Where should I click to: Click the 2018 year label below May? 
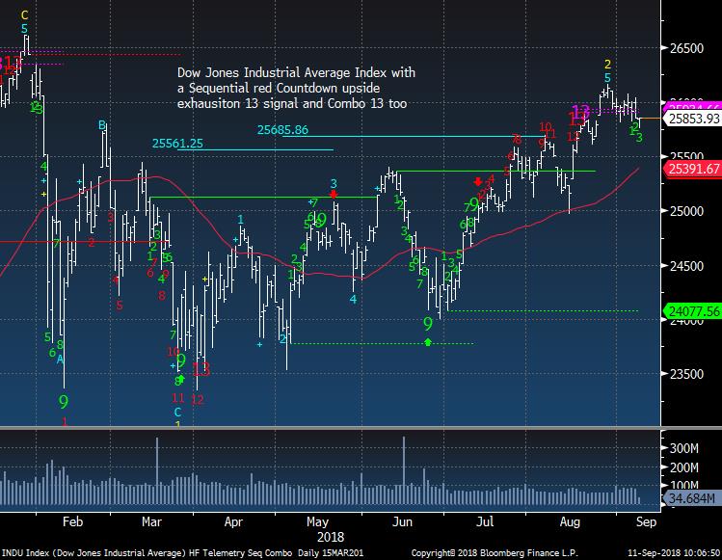[x=331, y=538]
